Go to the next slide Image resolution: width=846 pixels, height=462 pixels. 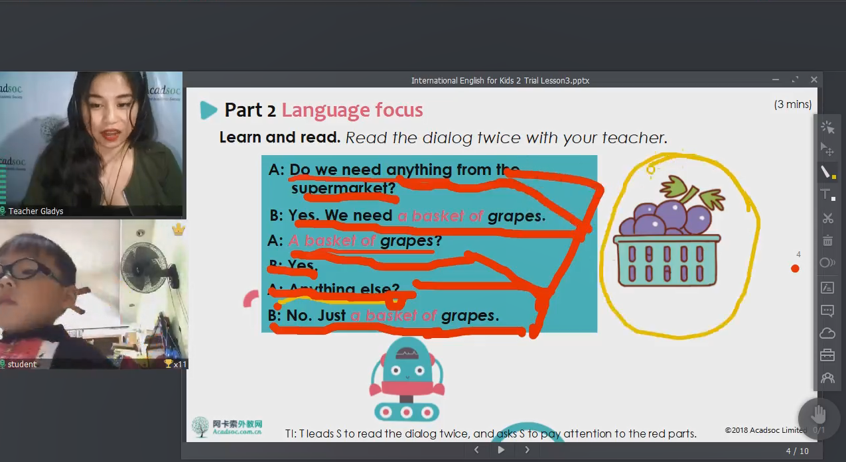pos(527,450)
